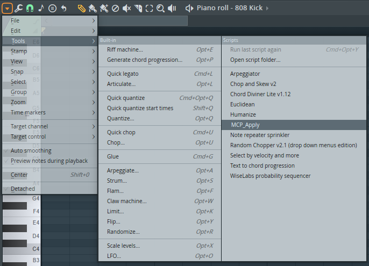Click the speaker icon before Piano roll title
The image size is (369, 266).
coord(189,9)
